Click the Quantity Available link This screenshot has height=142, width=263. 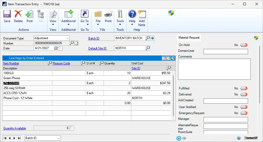(14, 128)
